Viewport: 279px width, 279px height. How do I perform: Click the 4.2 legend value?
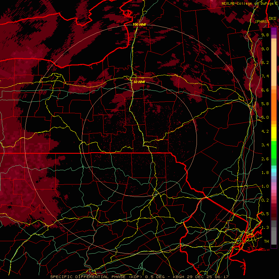tap(265, 131)
